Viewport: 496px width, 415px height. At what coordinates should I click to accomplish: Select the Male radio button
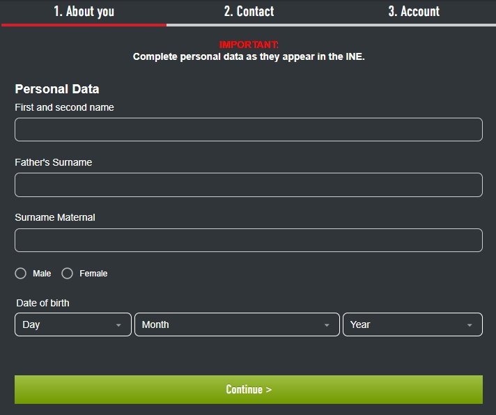pyautogui.click(x=21, y=274)
